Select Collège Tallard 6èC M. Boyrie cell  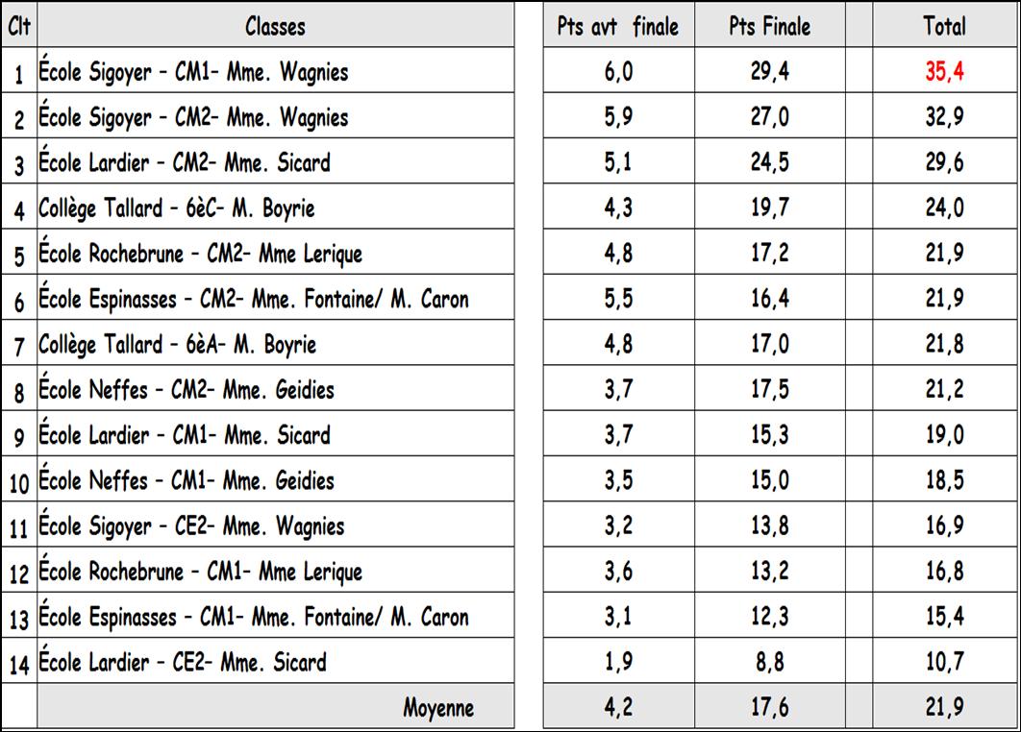coord(275,207)
